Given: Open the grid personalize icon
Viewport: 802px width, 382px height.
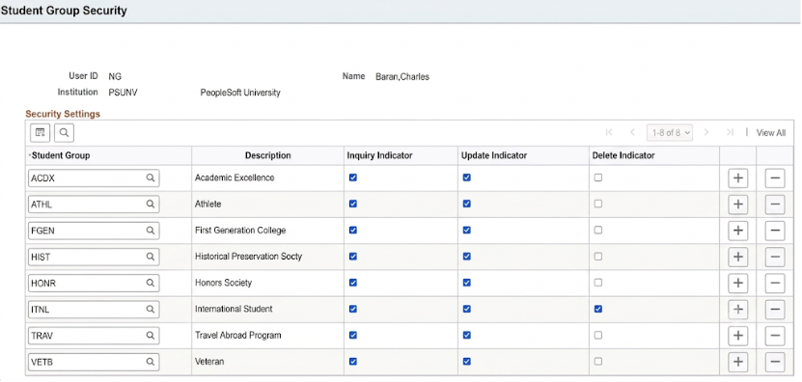Looking at the screenshot, I should tap(40, 132).
